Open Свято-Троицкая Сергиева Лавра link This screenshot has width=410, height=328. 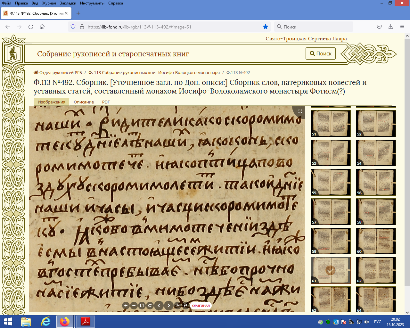click(x=306, y=39)
